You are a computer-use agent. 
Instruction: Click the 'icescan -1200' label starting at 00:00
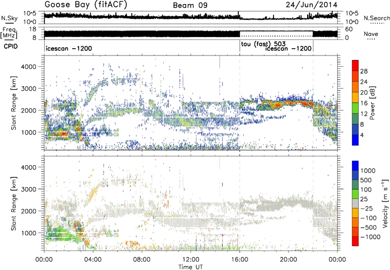pyautogui.click(x=69, y=48)
